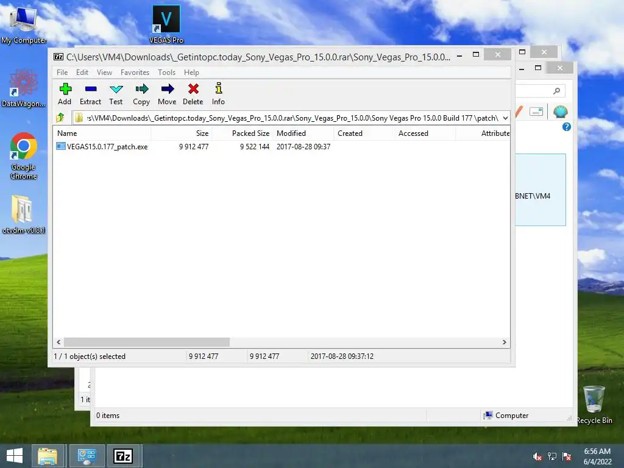
Task: Sort by the Modified column header
Action: click(x=303, y=133)
